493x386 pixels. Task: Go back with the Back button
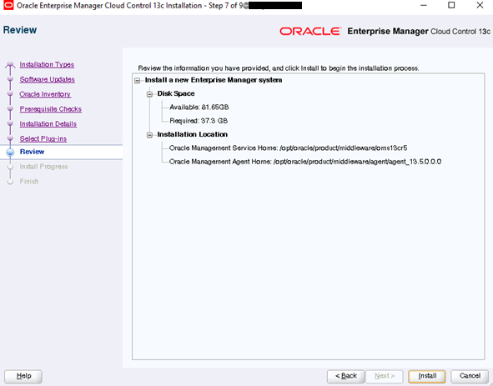coord(345,376)
